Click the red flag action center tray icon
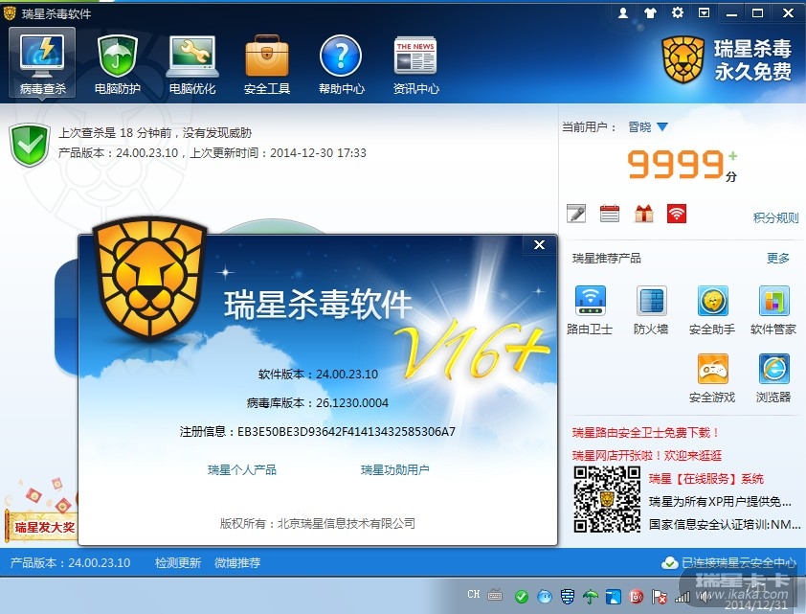This screenshot has height=614, width=806. point(660,597)
